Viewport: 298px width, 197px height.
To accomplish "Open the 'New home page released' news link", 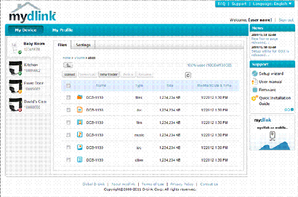I will 265,41.
